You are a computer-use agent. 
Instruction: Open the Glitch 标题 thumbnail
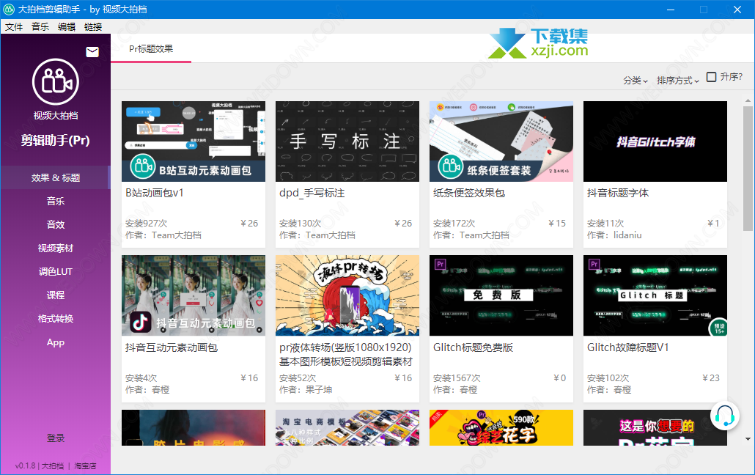(655, 295)
